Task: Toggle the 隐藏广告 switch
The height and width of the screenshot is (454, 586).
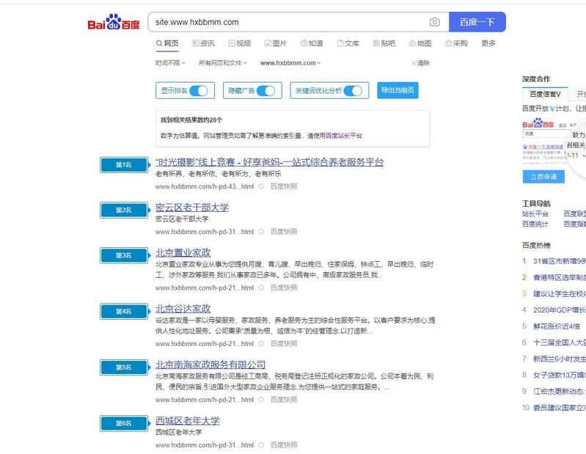Action: (265, 91)
